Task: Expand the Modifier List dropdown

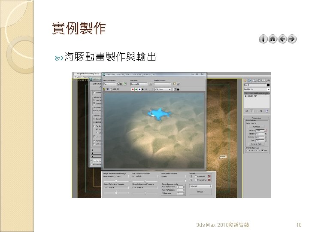Action: click(257, 89)
